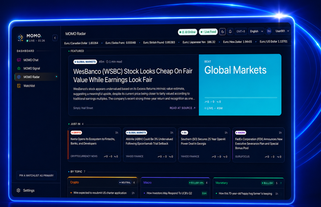Open the Monetary topic panel header
321x207 pixels.
pos(249,183)
